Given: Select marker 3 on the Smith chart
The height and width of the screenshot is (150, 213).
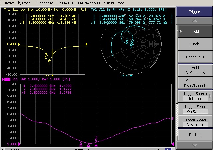Looking at the screenshot, I should (x=127, y=42).
